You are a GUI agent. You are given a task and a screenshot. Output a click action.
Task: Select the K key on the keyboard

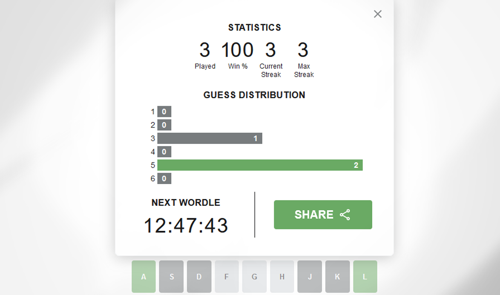tap(337, 277)
